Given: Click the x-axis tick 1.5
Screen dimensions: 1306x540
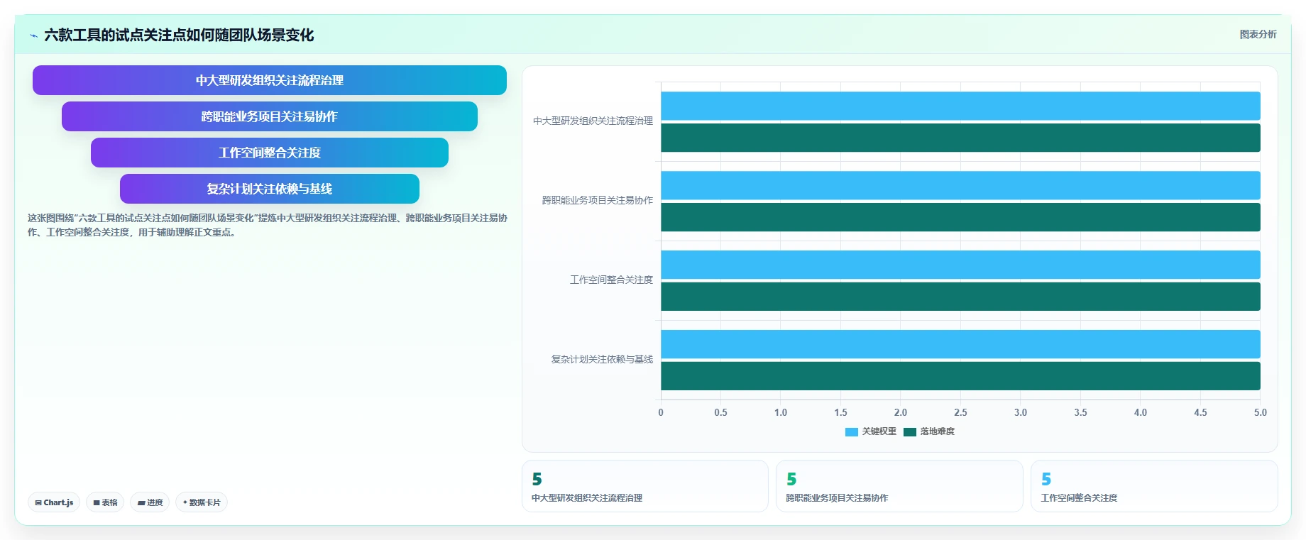Looking at the screenshot, I should (840, 412).
